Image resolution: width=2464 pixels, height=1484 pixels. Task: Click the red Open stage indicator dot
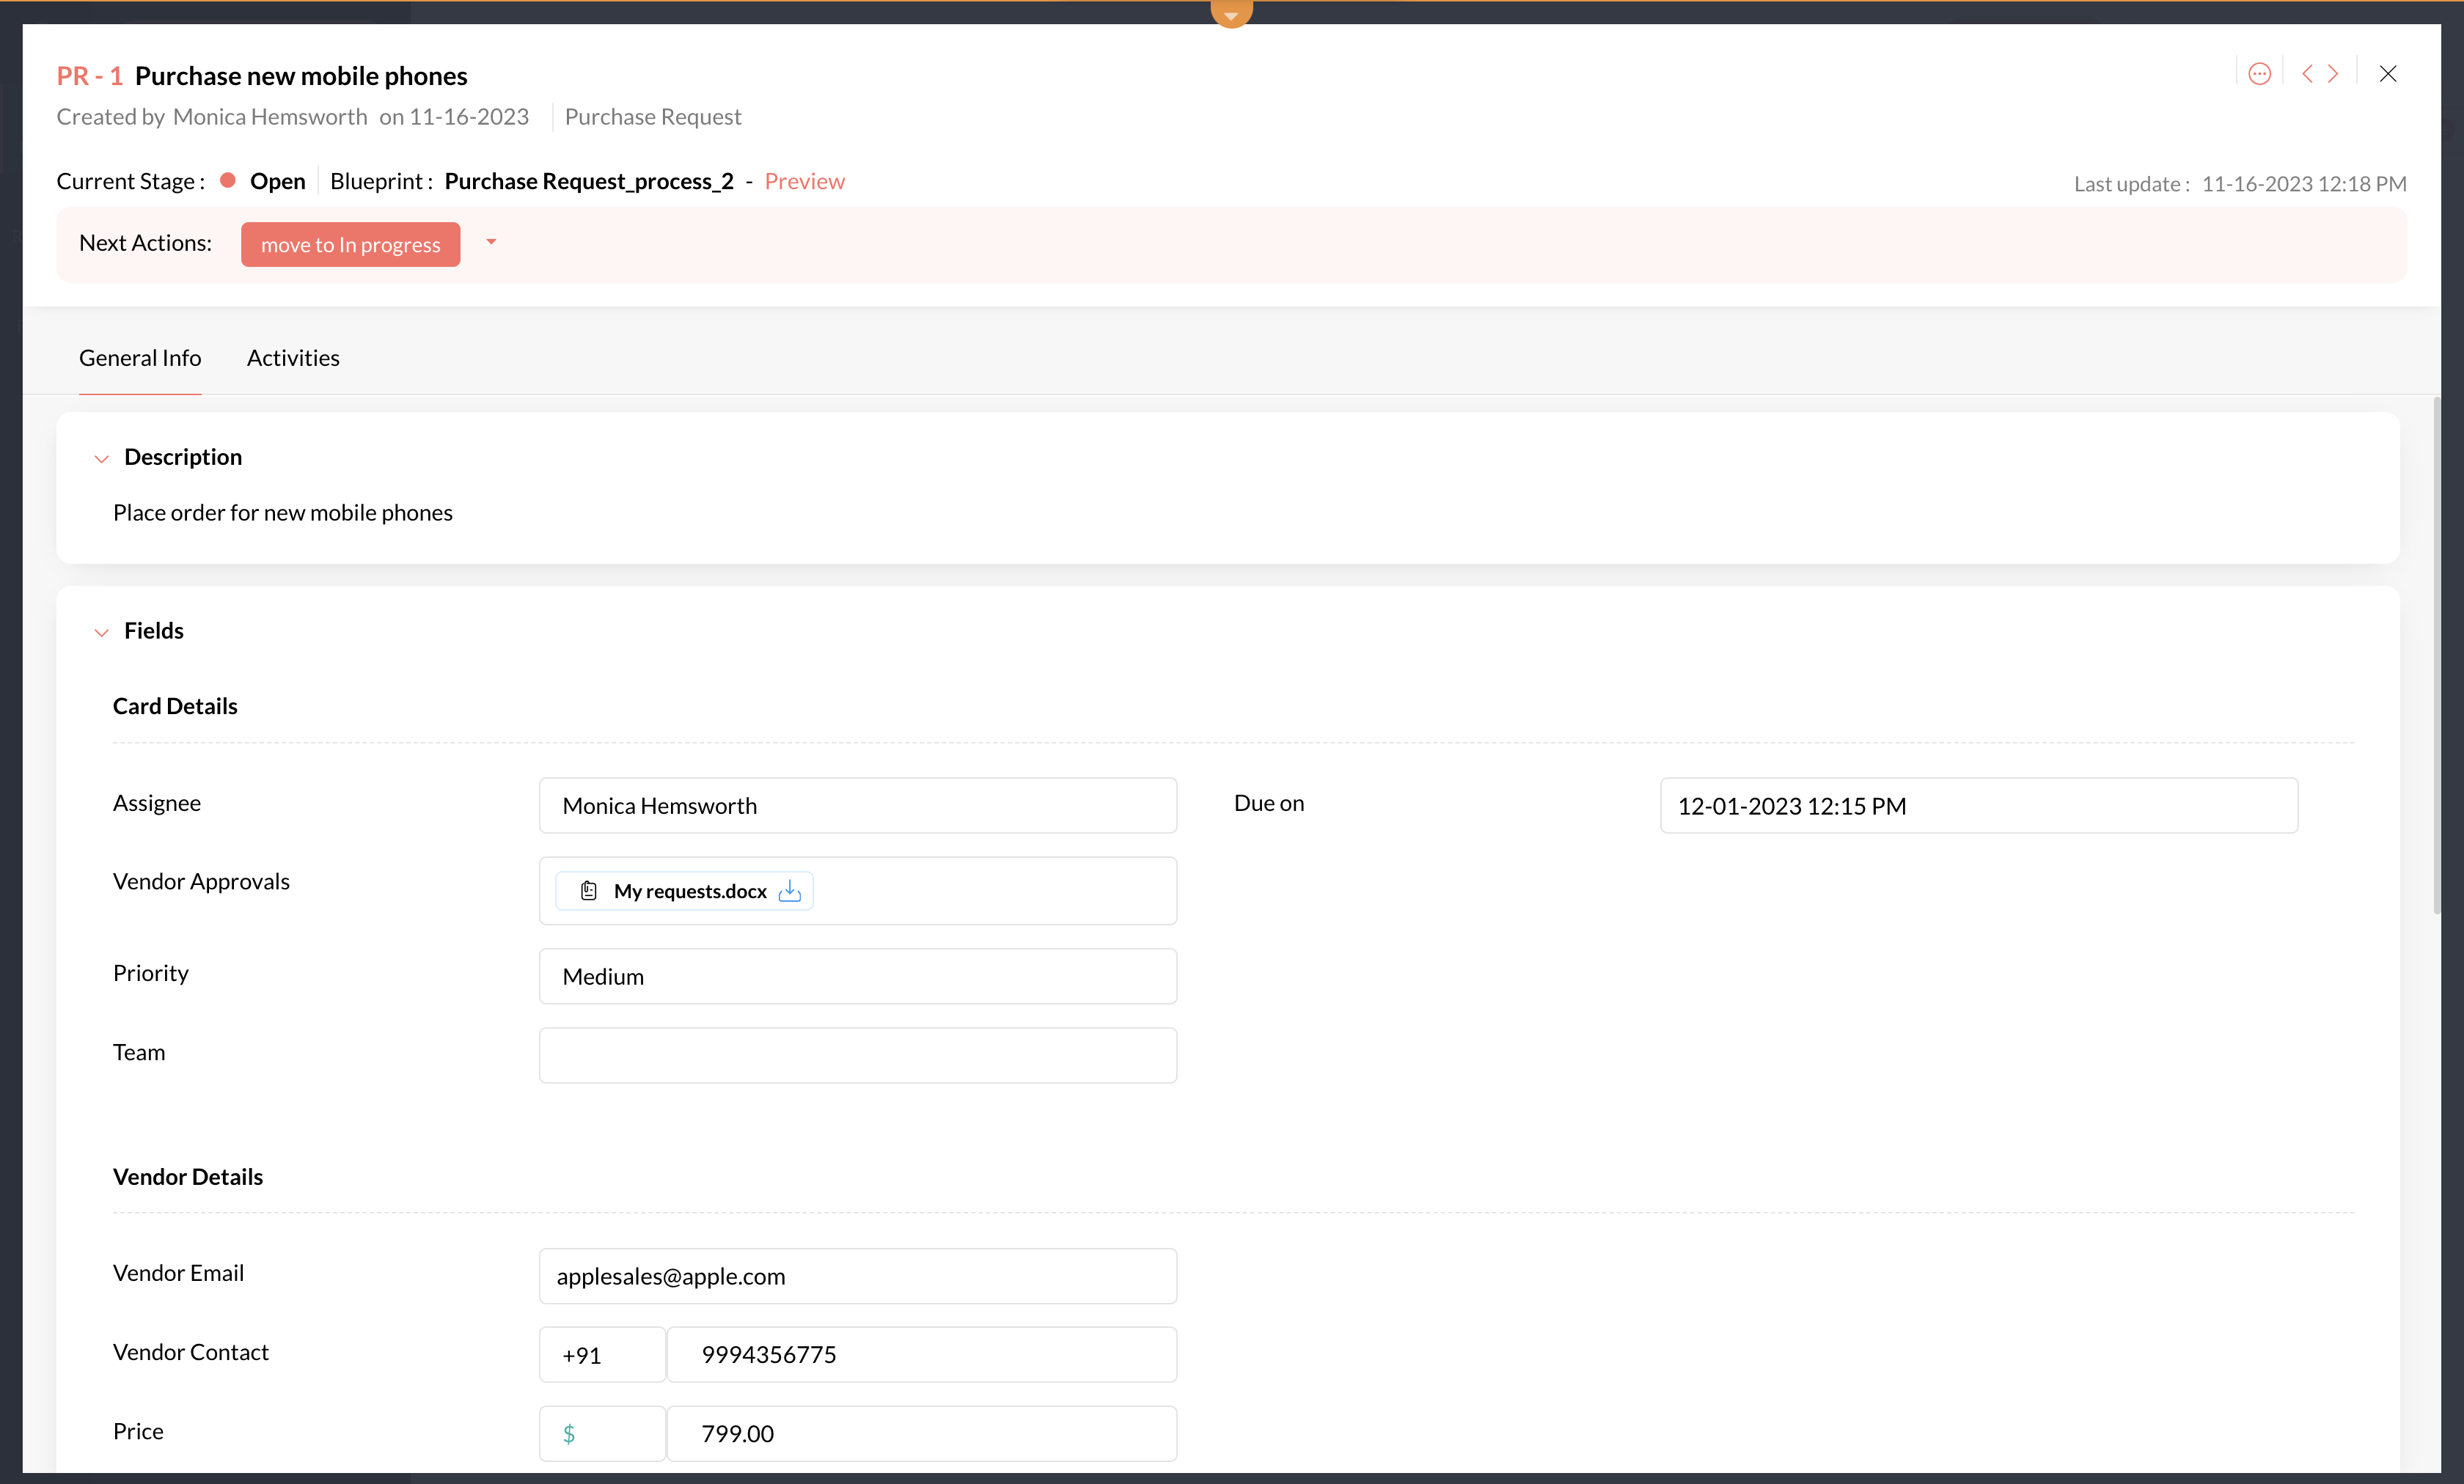click(x=228, y=180)
